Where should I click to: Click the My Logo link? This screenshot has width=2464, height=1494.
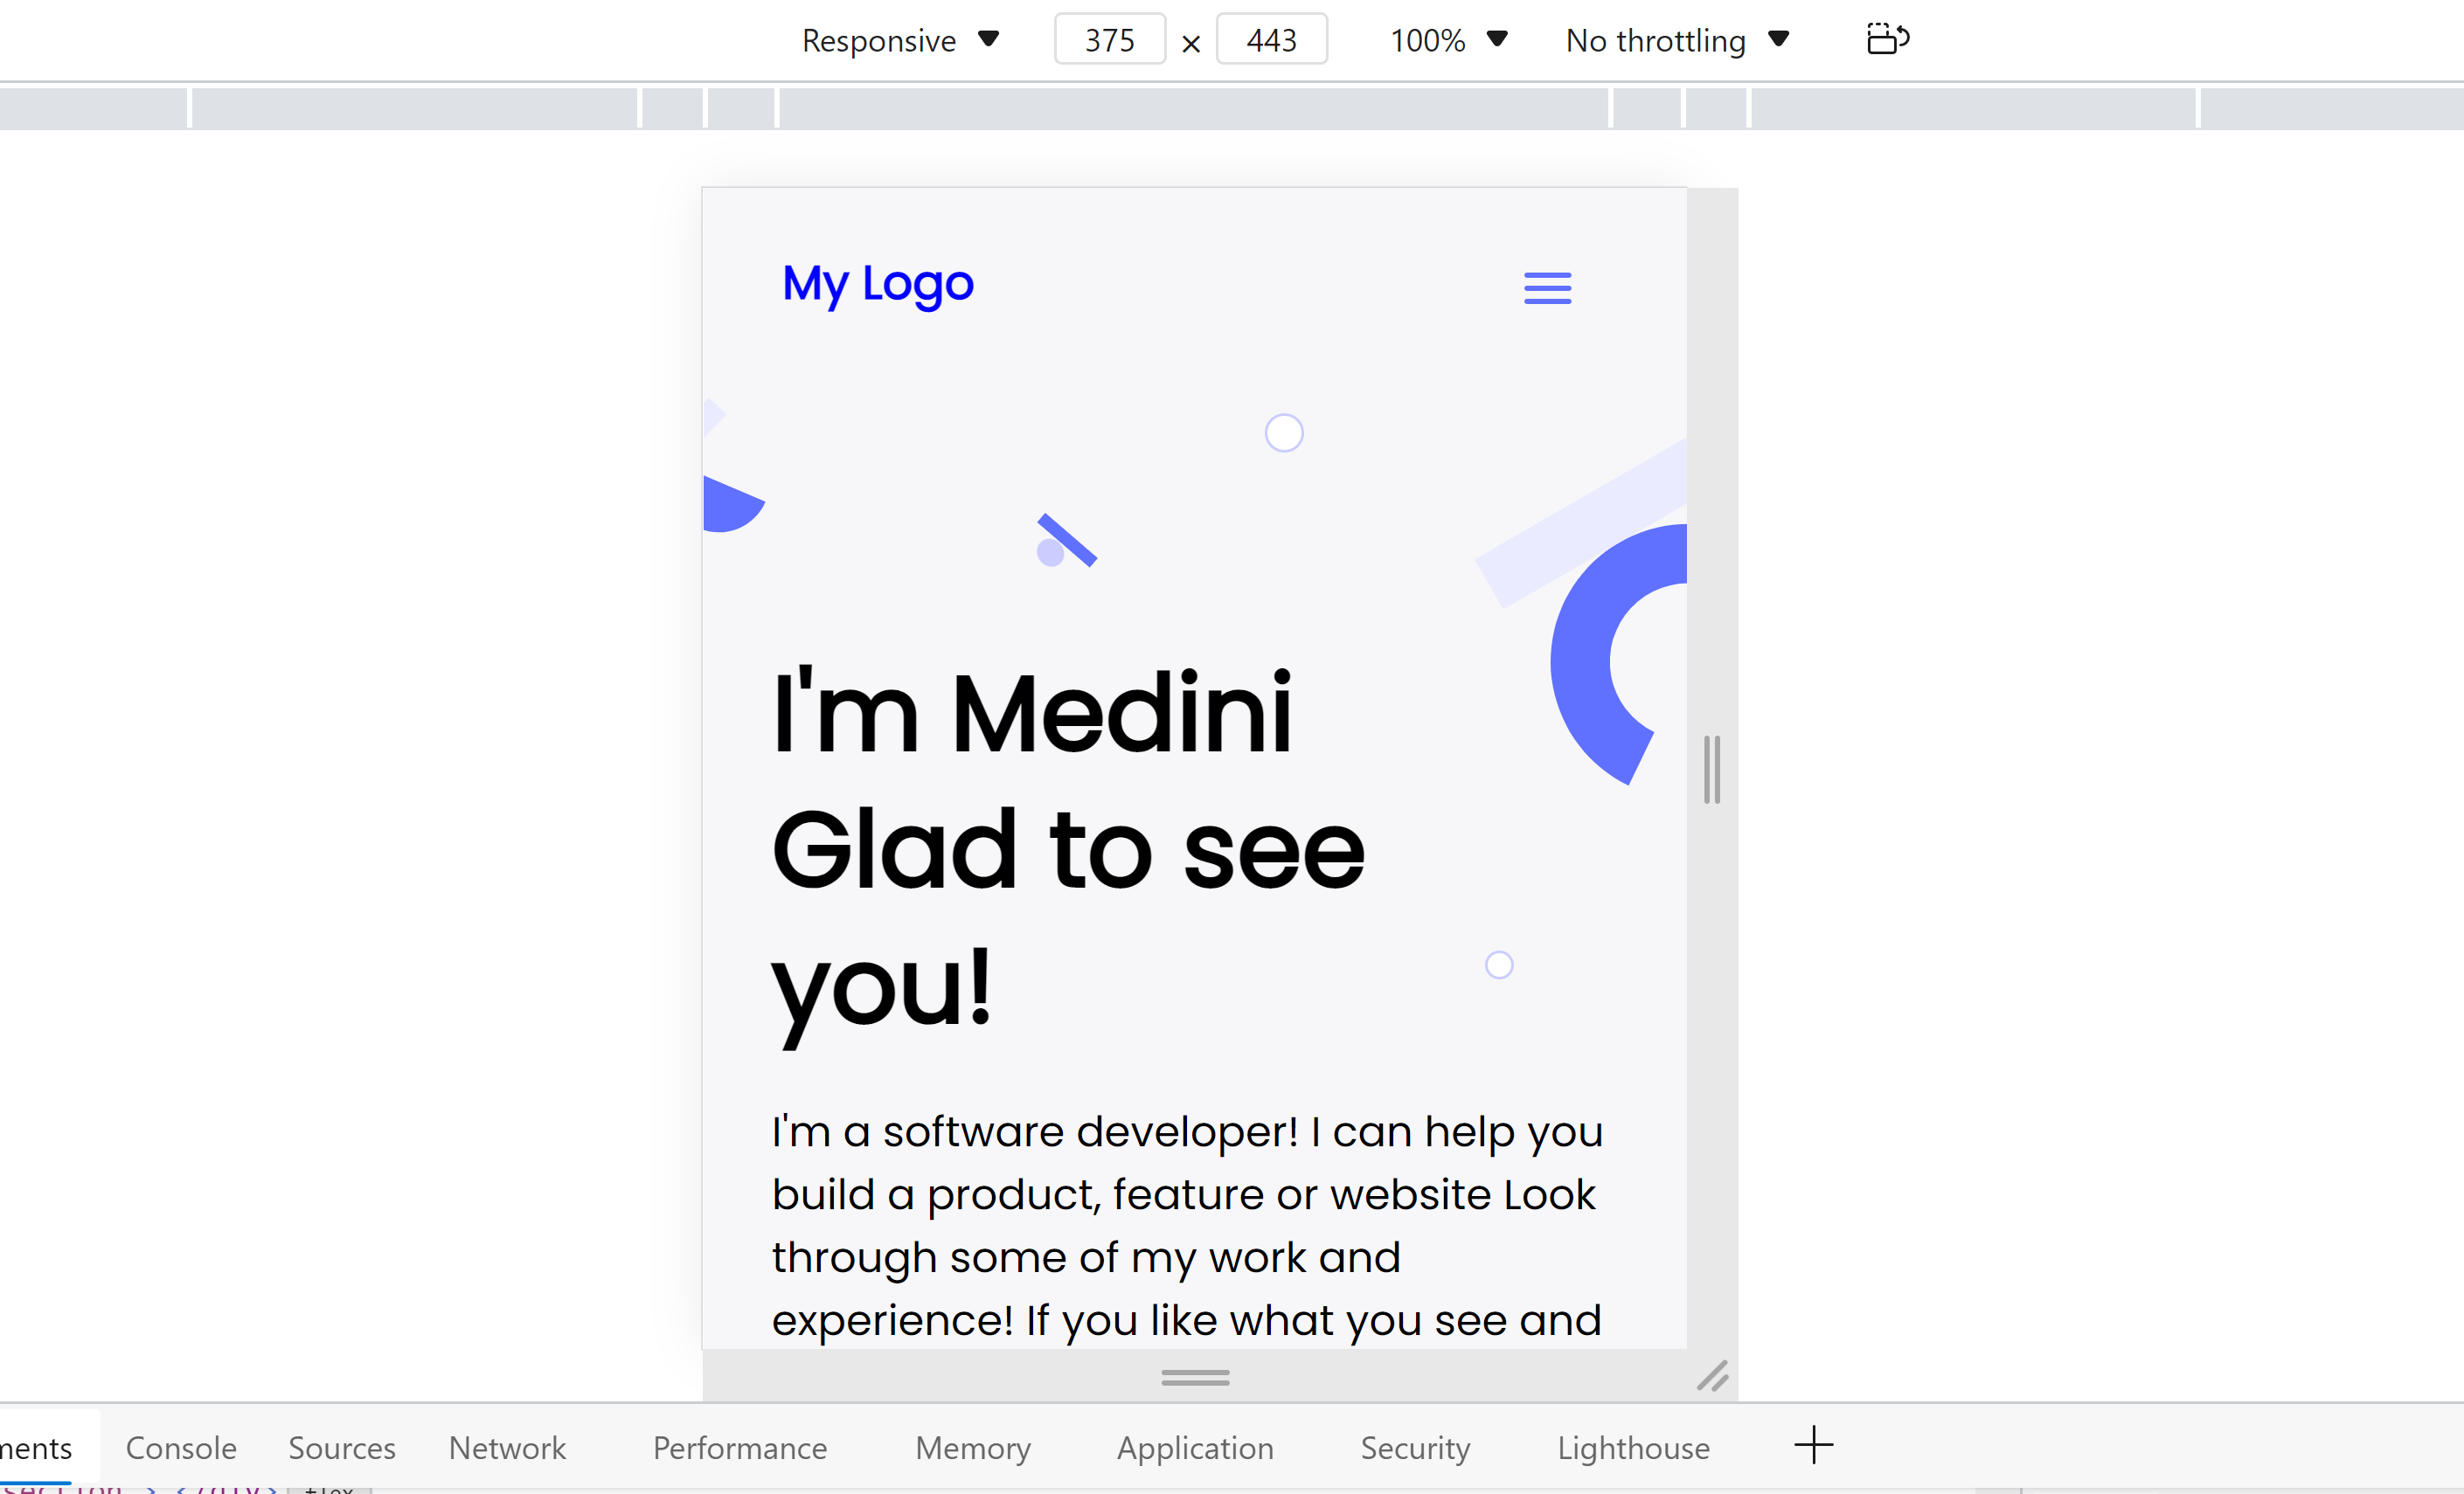coord(877,283)
